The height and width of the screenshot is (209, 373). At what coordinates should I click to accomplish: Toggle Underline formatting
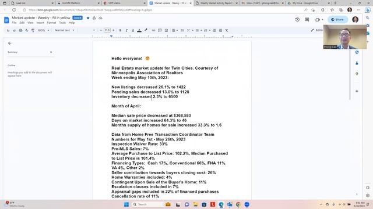[x=133, y=30]
